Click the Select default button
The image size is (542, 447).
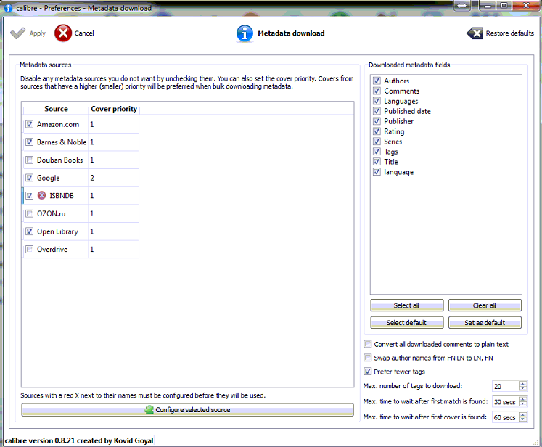click(406, 322)
